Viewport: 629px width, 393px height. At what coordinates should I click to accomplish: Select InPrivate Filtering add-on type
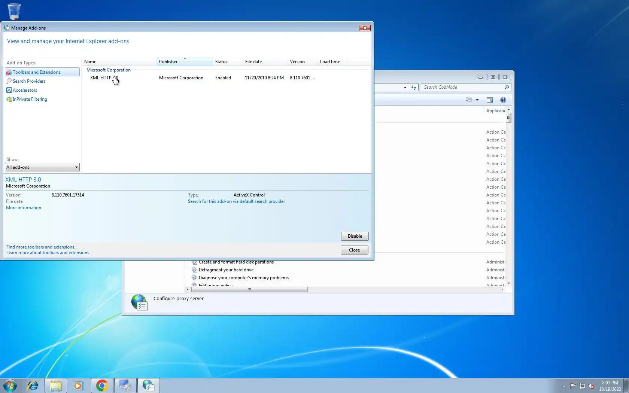tap(30, 99)
